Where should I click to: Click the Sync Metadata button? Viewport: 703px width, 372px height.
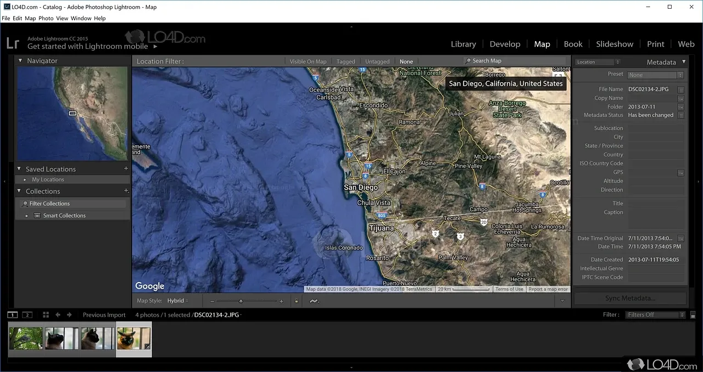(x=630, y=298)
